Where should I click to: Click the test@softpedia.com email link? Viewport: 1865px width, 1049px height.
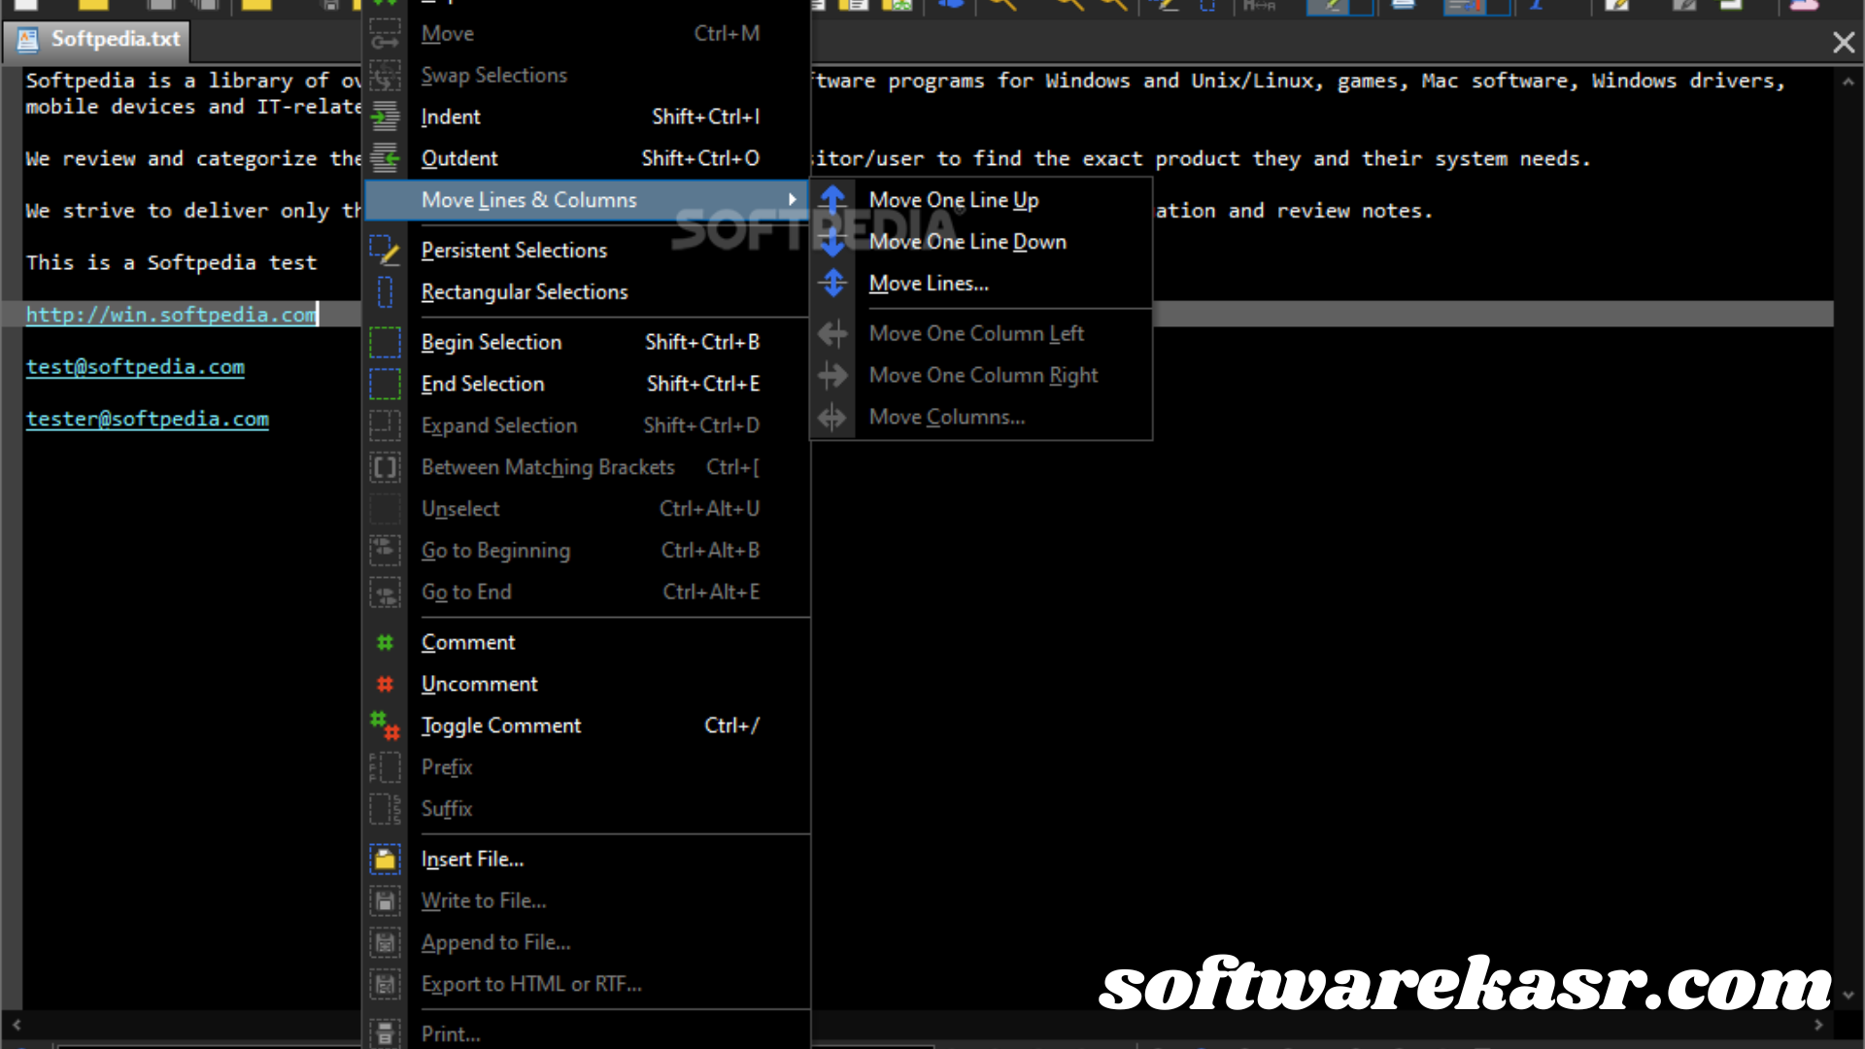[x=135, y=367]
